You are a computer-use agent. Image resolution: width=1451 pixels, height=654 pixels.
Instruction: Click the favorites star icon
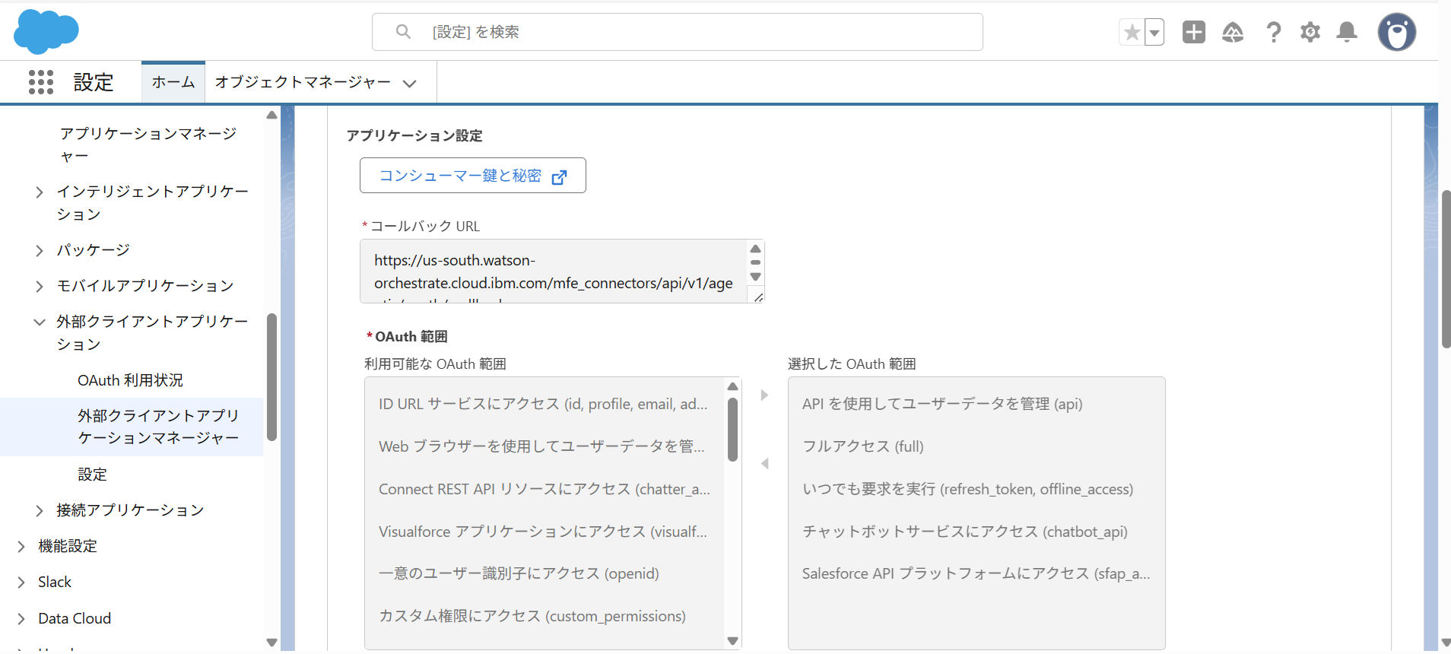(1132, 32)
